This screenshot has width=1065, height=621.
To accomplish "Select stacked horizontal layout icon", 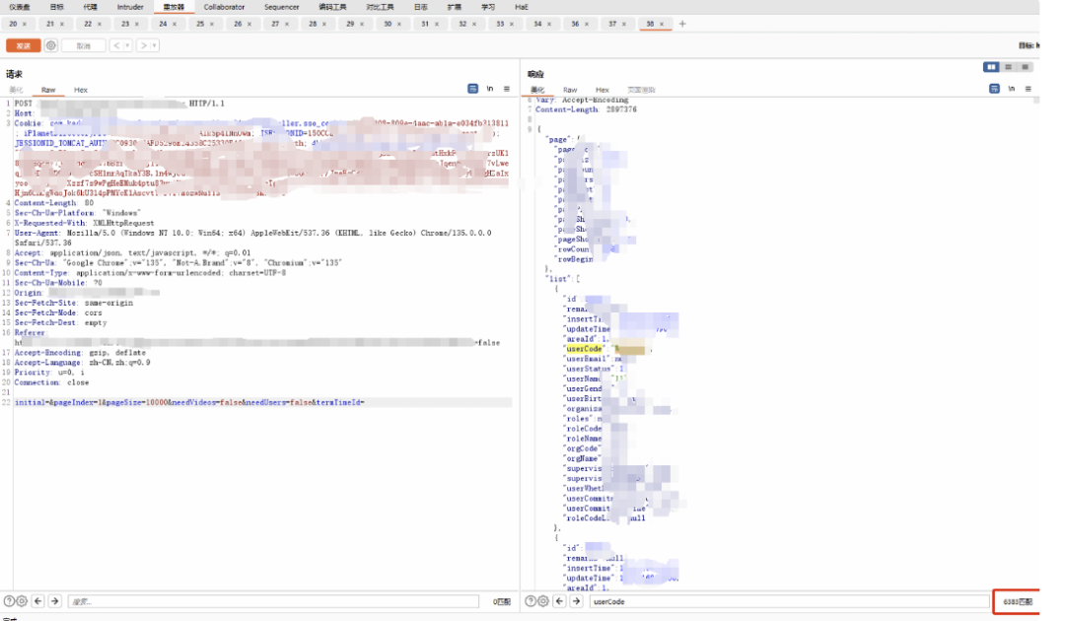I will [1008, 67].
